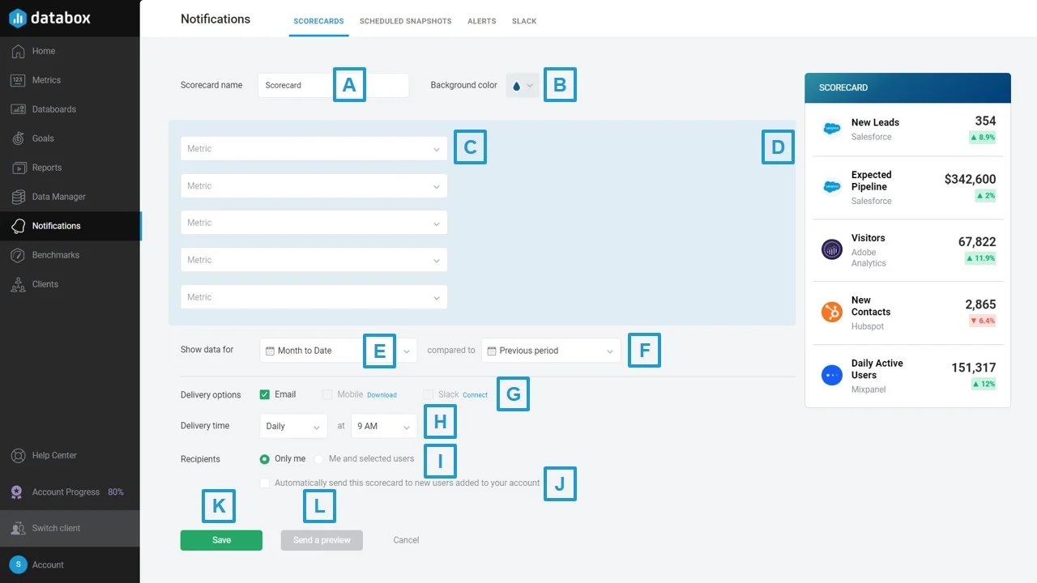Click the Home icon in sidebar

pos(18,51)
